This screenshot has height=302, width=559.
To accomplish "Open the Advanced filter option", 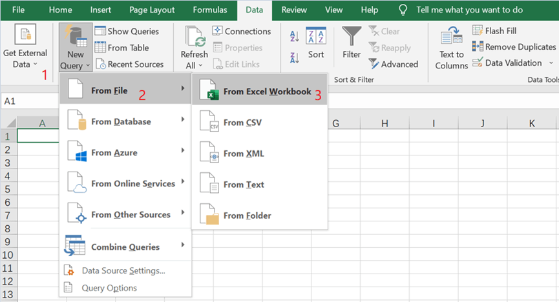I will tap(393, 64).
